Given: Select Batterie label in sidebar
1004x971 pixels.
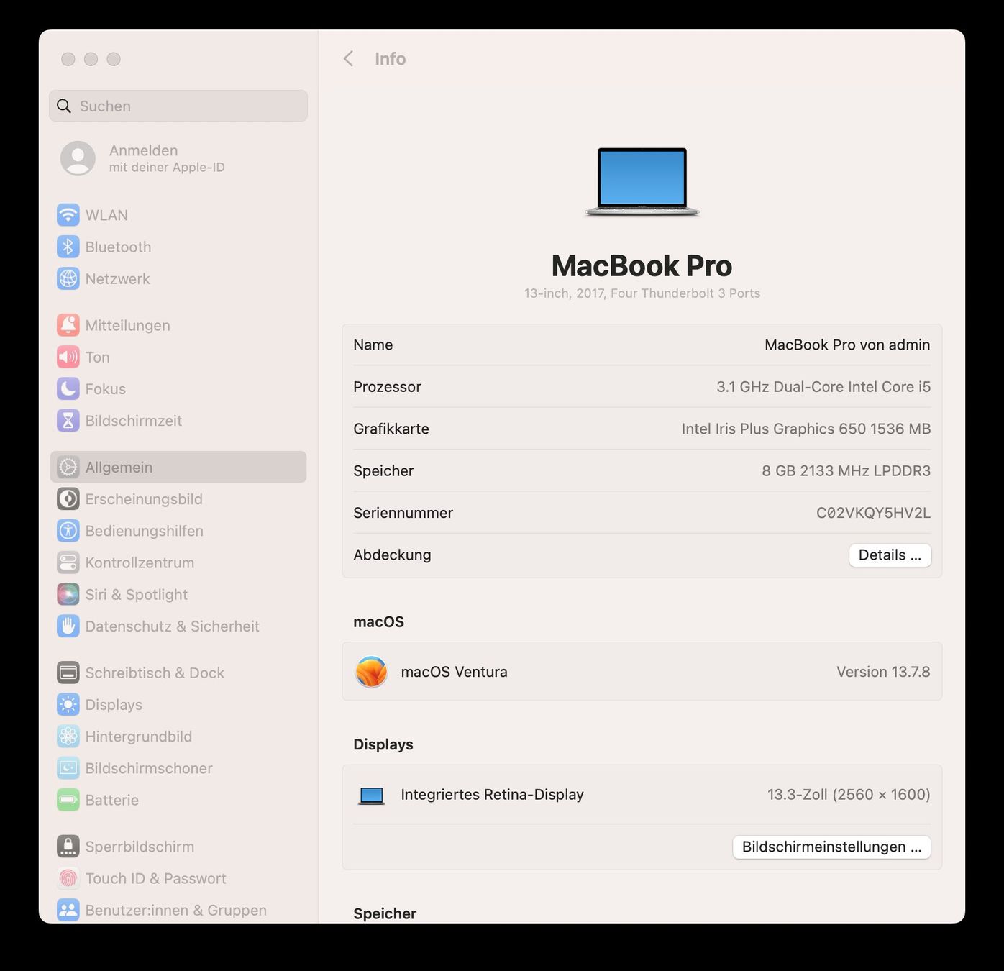Looking at the screenshot, I should [x=112, y=800].
